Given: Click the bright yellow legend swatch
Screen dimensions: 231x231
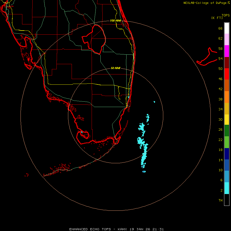Looking at the screenshot, I should click(227, 120).
